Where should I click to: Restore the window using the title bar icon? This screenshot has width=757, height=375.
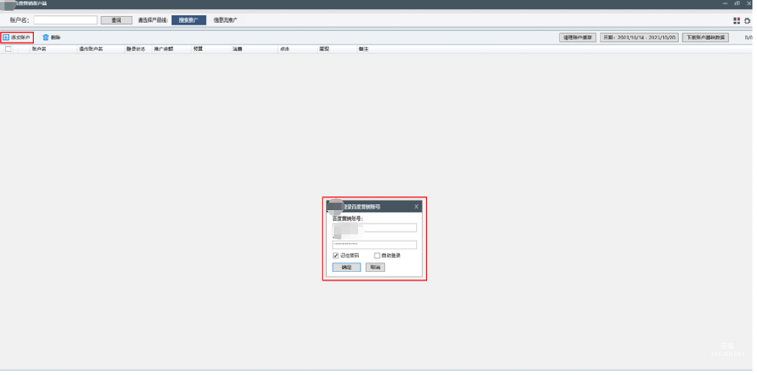coord(737,4)
